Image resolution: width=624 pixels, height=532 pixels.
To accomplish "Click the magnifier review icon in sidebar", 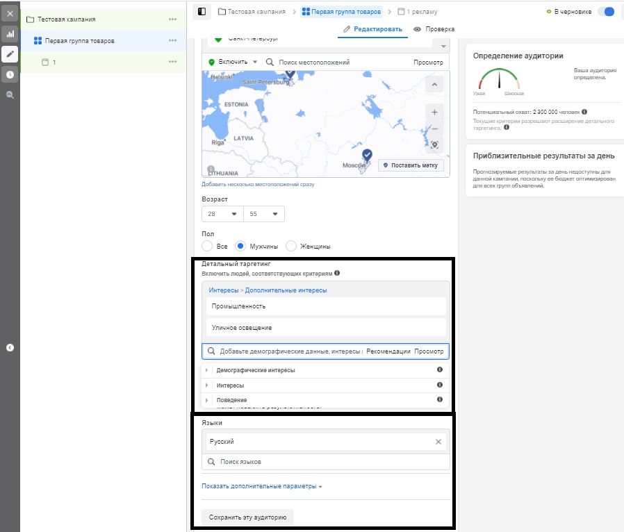I will click(x=10, y=94).
